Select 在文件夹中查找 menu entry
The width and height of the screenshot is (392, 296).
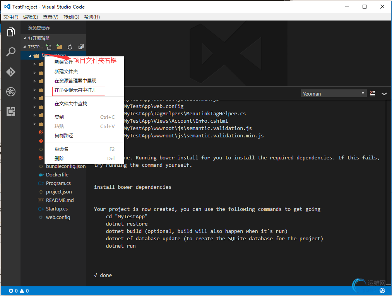click(x=84, y=103)
